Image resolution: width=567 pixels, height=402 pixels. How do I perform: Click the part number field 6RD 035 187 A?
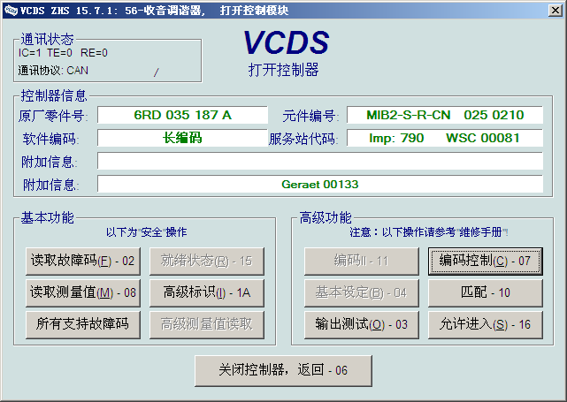[182, 115]
